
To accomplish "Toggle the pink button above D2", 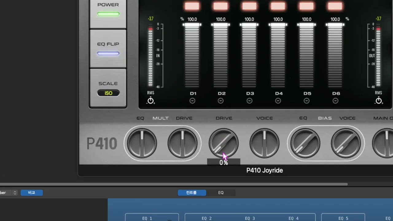I will point(221,6).
